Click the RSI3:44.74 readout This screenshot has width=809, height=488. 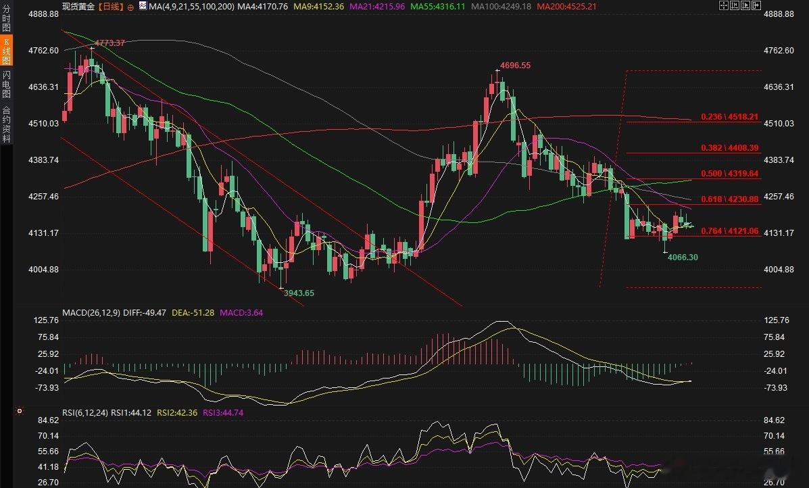[223, 413]
